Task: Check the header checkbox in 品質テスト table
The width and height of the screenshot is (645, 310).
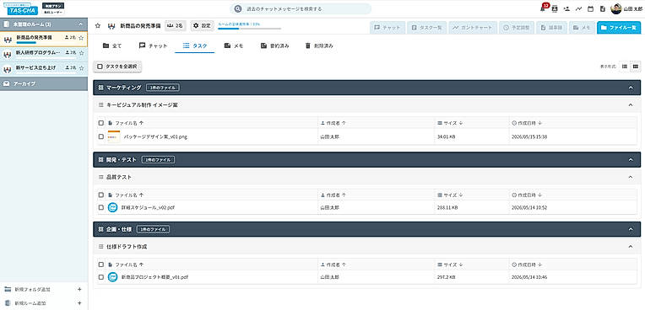Action: click(x=101, y=195)
